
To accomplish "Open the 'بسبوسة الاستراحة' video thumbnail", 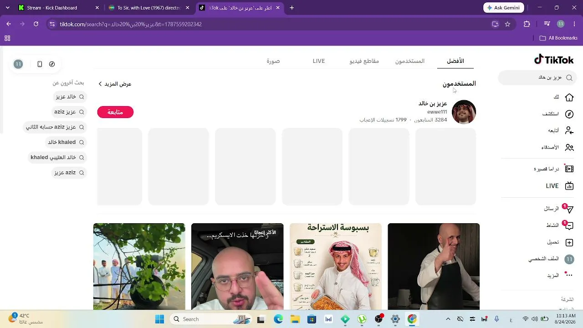I will (336, 266).
